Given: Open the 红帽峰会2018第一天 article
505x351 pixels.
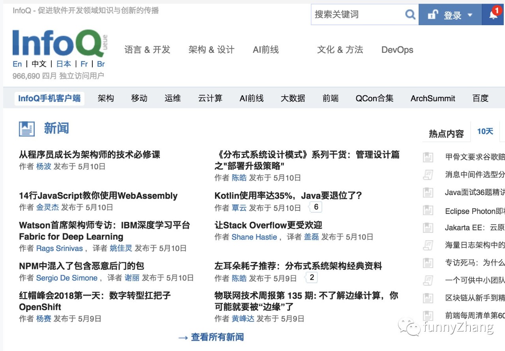Looking at the screenshot, I should [95, 301].
